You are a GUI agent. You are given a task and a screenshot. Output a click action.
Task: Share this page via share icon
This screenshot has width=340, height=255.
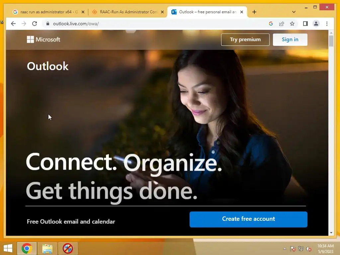(282, 24)
